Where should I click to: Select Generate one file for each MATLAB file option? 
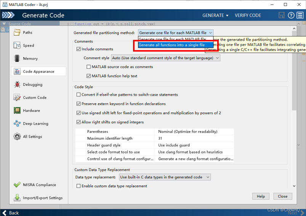pyautogui.click(x=176, y=39)
